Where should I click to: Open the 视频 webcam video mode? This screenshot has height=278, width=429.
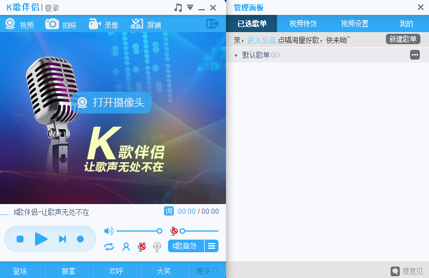coord(19,24)
